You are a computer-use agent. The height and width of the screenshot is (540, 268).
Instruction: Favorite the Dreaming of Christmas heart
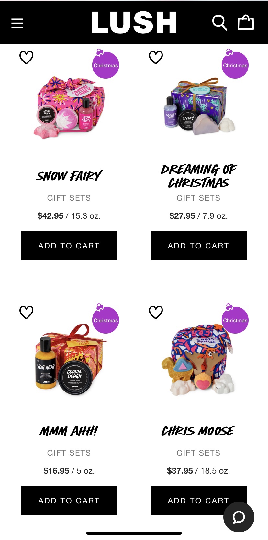point(156,58)
